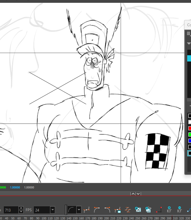This screenshot has width=191, height=220.
Task: Select the cyan highlighted palette row
Action: click(x=189, y=58)
